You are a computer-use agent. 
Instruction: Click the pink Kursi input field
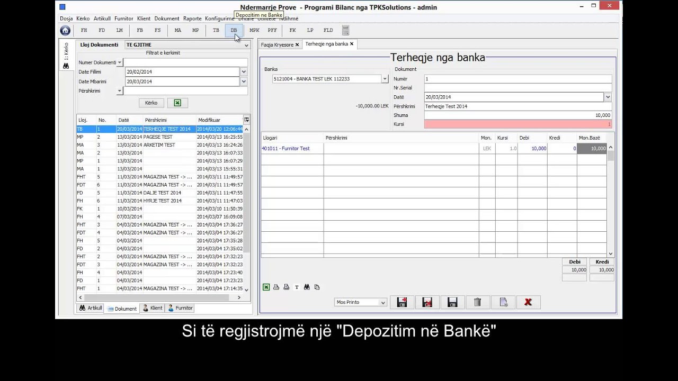[518, 124]
